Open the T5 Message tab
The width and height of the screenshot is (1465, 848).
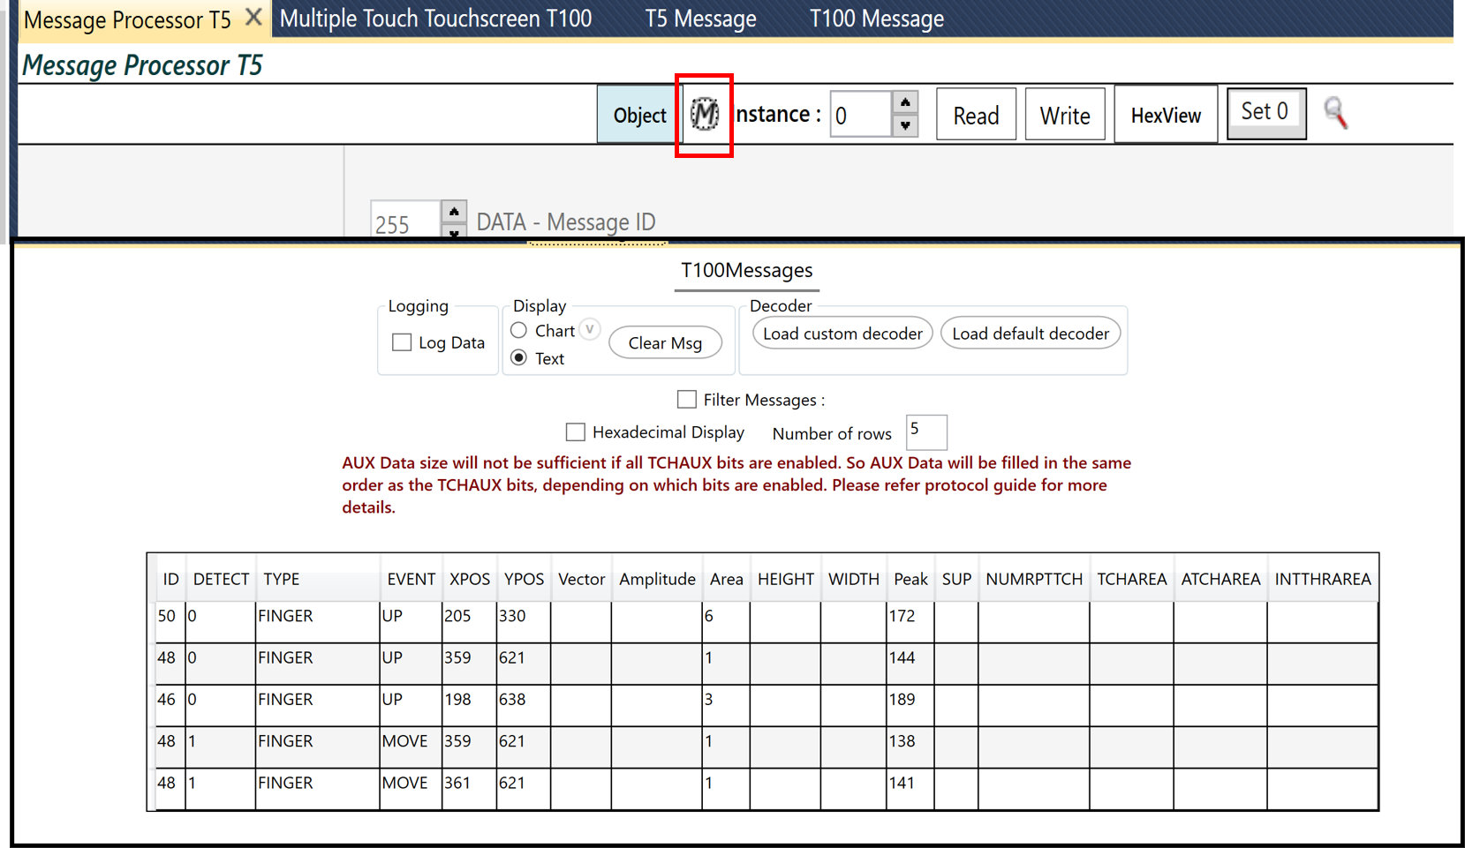tap(700, 19)
